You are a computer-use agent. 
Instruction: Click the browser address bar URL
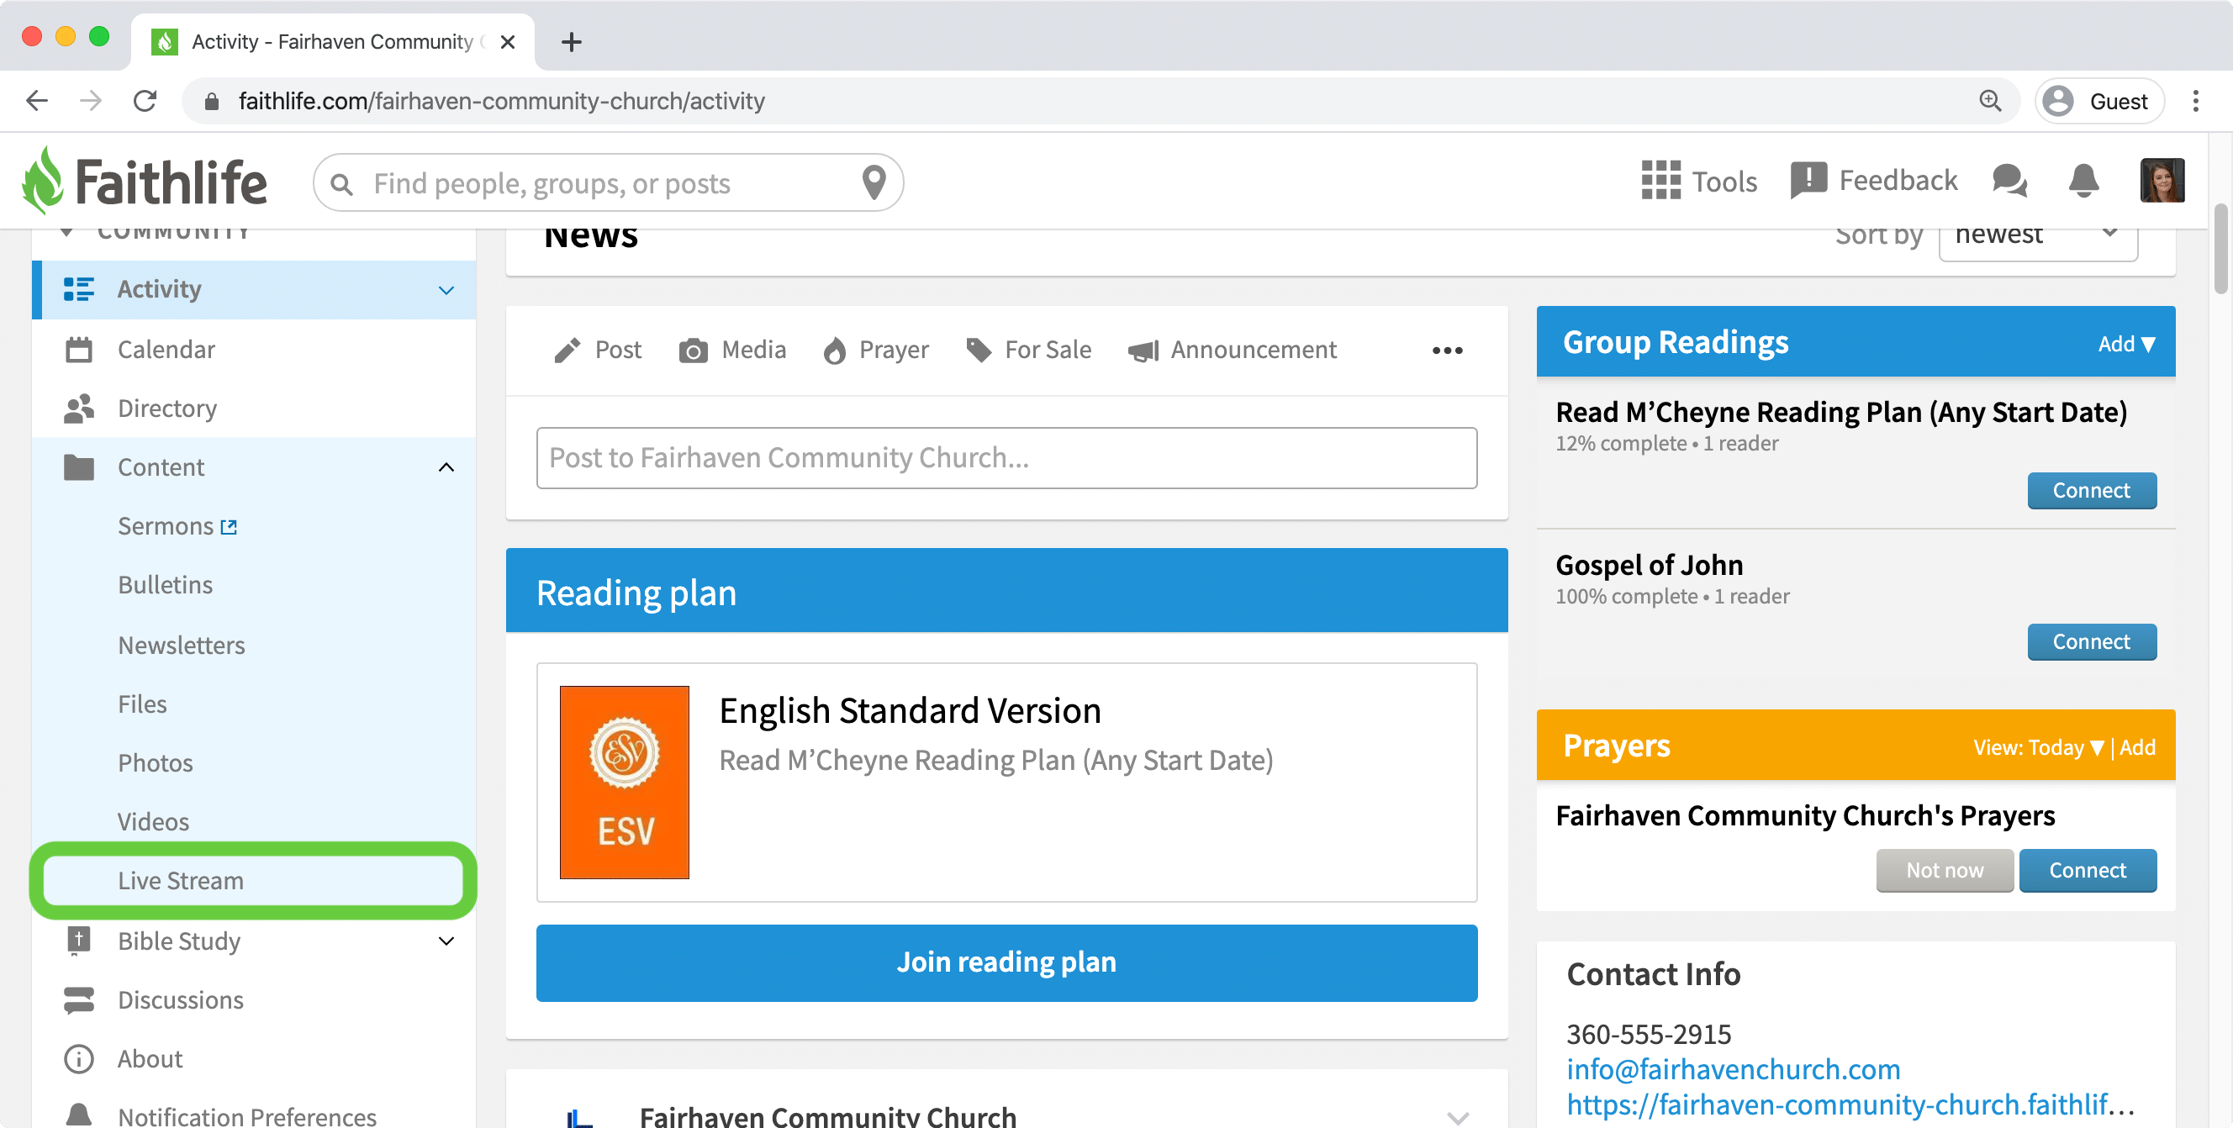[501, 102]
